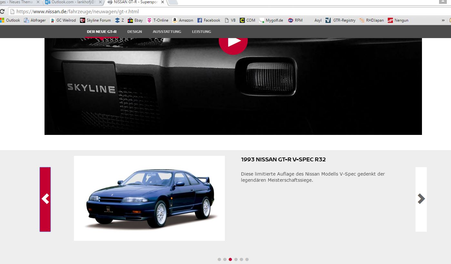Open the Abfrager bookmark
This screenshot has width=451, height=264.
coord(35,20)
